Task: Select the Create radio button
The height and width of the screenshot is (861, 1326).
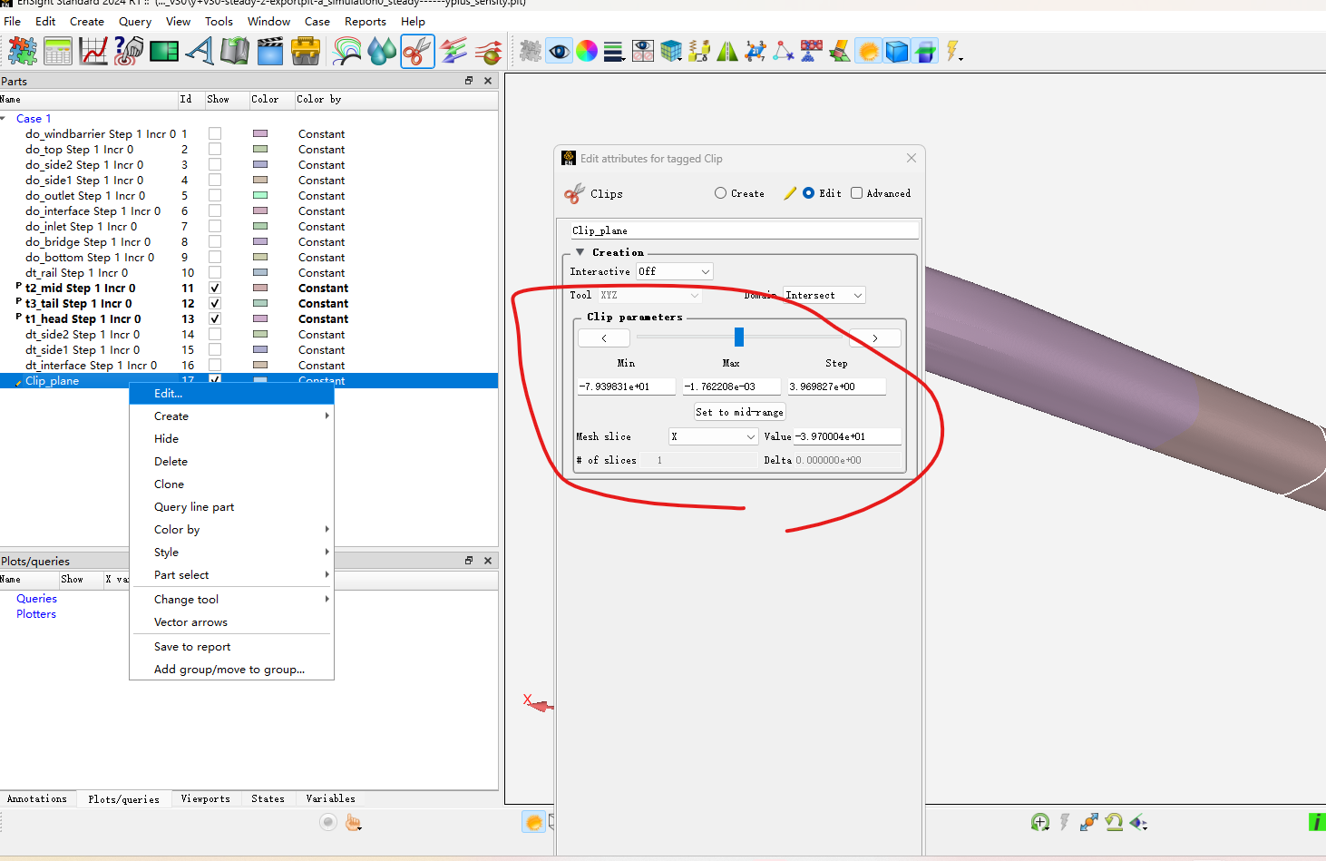Action: [720, 193]
